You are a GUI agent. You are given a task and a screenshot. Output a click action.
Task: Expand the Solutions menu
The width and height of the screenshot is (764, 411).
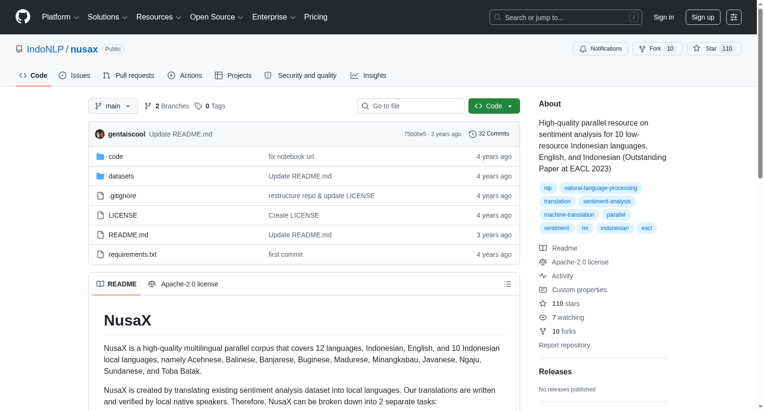point(107,17)
